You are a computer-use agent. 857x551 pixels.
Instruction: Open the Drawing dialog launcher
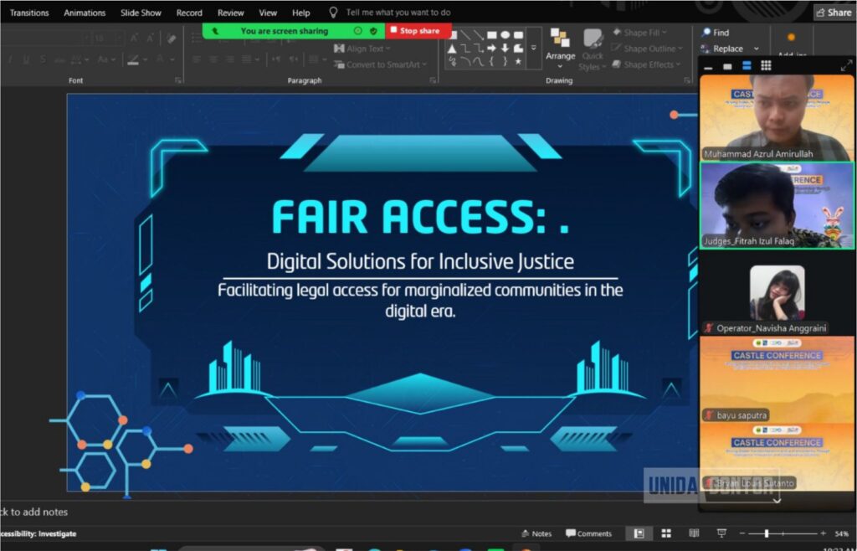coord(687,80)
